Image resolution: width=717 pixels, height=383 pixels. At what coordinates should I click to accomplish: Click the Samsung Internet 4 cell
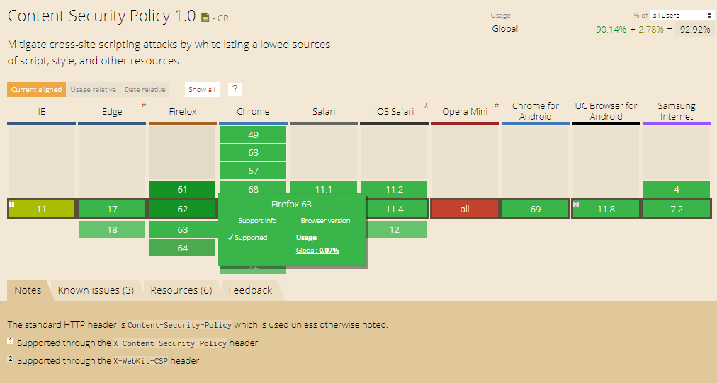677,189
